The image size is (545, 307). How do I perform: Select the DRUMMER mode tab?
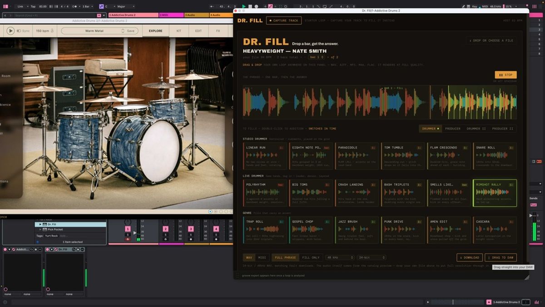(430, 129)
